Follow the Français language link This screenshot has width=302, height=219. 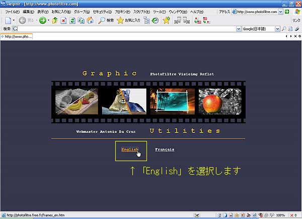(x=165, y=150)
